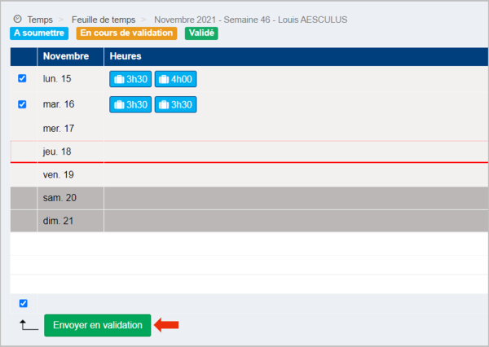Image resolution: width=489 pixels, height=347 pixels.
Task: Click briefcase icon on Tuesday's first 3h30 entry
Action: point(119,104)
